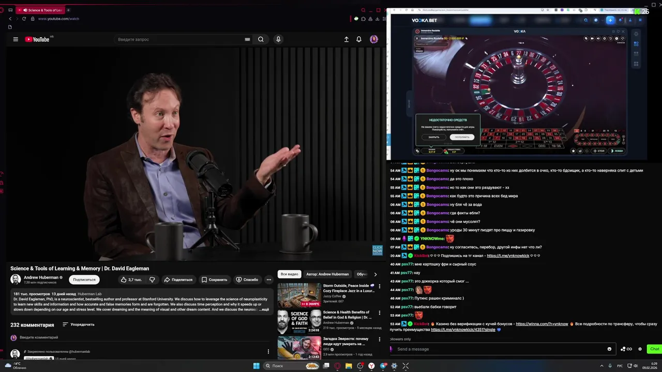Go to the YouTube home logo
This screenshot has width=662, height=372.
tap(37, 39)
